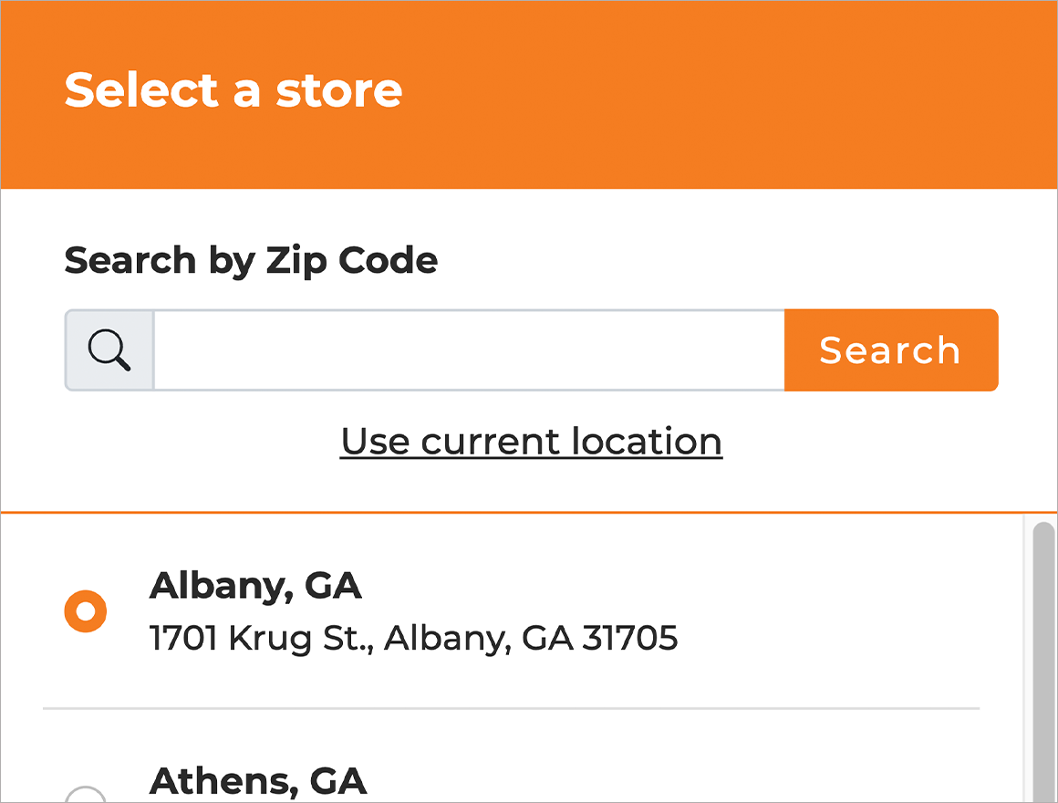The width and height of the screenshot is (1058, 803).
Task: Click the Search by Zip Code label
Action: coord(250,260)
